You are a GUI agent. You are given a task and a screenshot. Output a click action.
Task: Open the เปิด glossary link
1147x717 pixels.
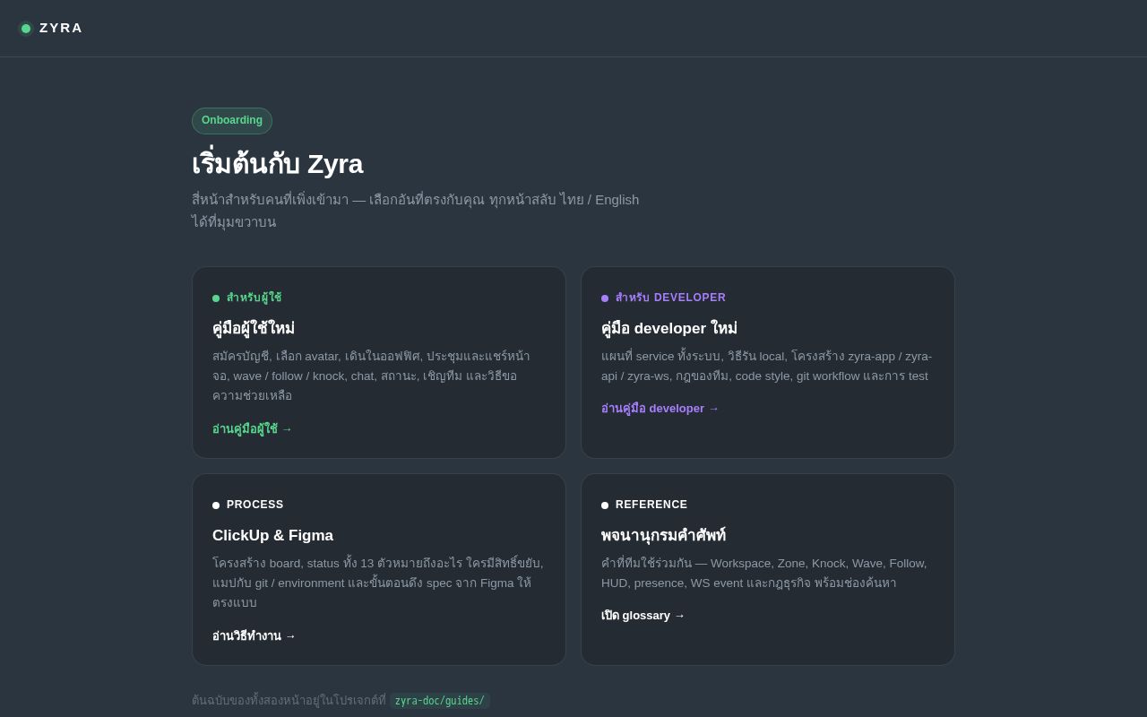point(643,616)
